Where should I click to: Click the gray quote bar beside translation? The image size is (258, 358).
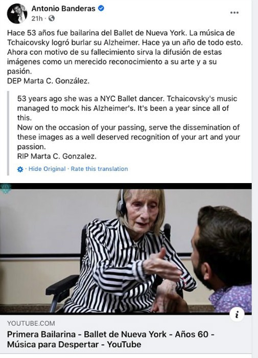click(8, 133)
